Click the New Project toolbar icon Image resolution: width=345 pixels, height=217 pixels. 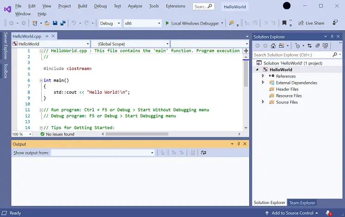[x=35, y=23]
